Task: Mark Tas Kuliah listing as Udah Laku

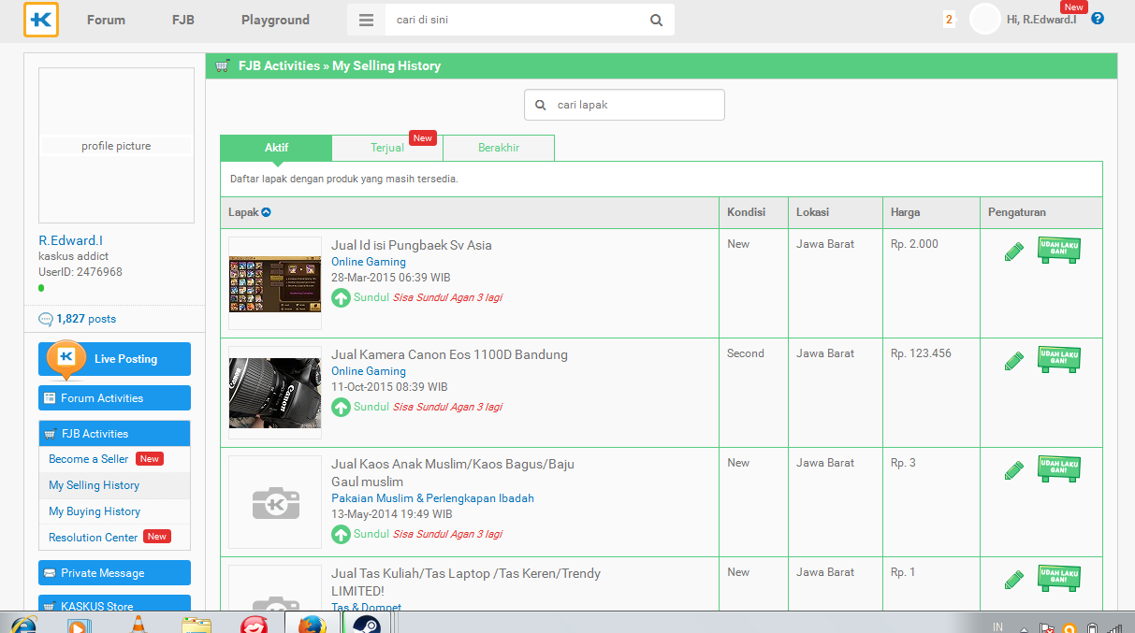Action: tap(1059, 579)
